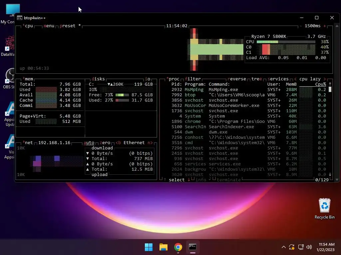
Task: Select next sort column right arrow
Action: (325, 79)
